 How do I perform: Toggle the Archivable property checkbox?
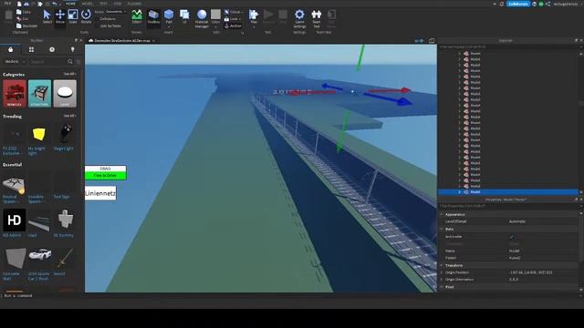(x=512, y=237)
